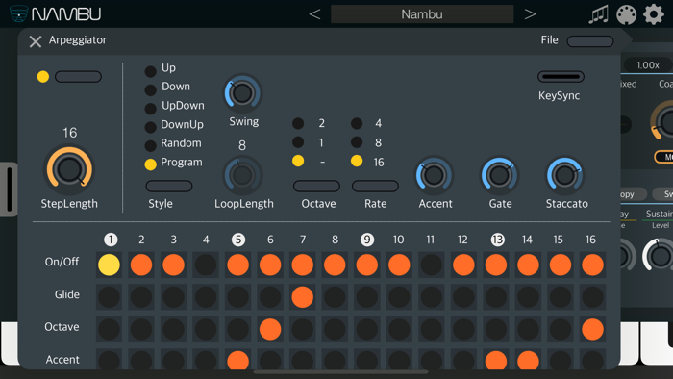Open the Nambu preset name field

click(x=422, y=14)
